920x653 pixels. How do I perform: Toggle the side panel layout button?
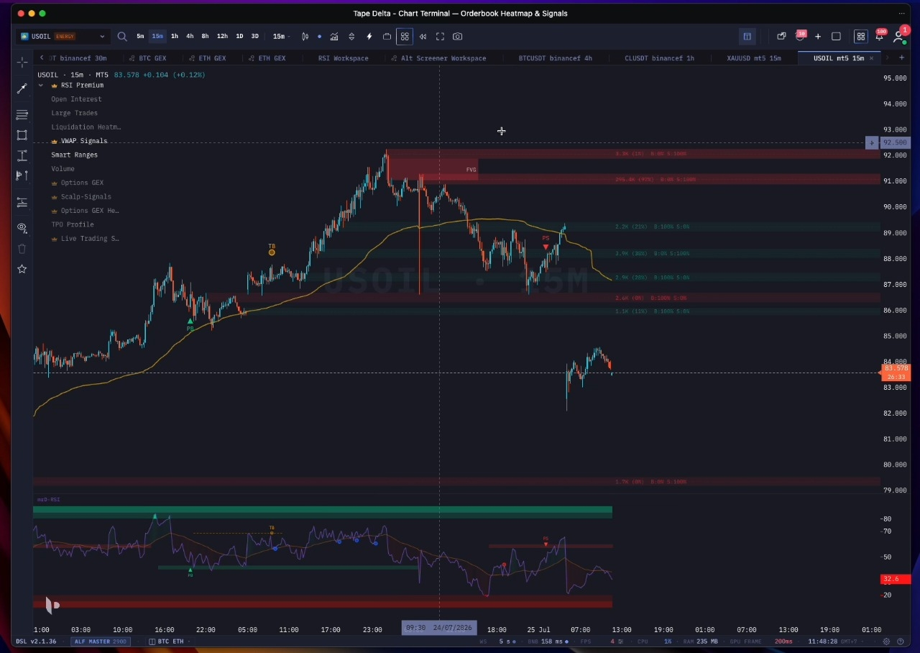pyautogui.click(x=747, y=37)
